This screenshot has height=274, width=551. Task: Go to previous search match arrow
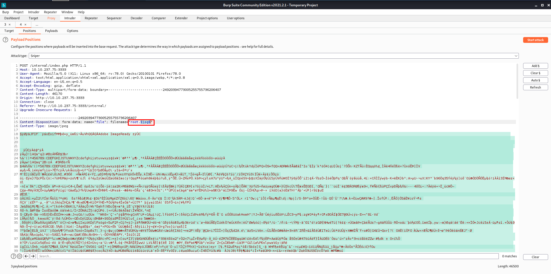pyautogui.click(x=26, y=256)
